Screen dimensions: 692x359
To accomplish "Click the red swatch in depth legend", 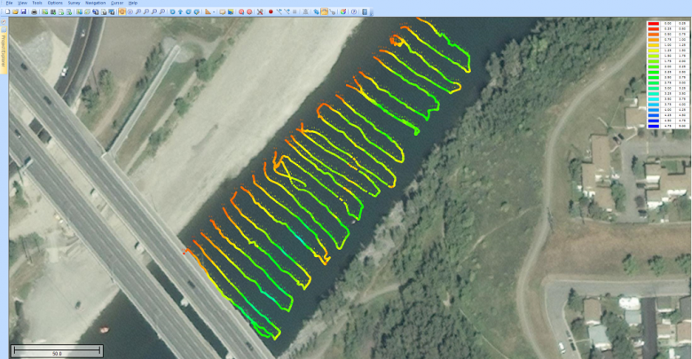I will tap(653, 24).
